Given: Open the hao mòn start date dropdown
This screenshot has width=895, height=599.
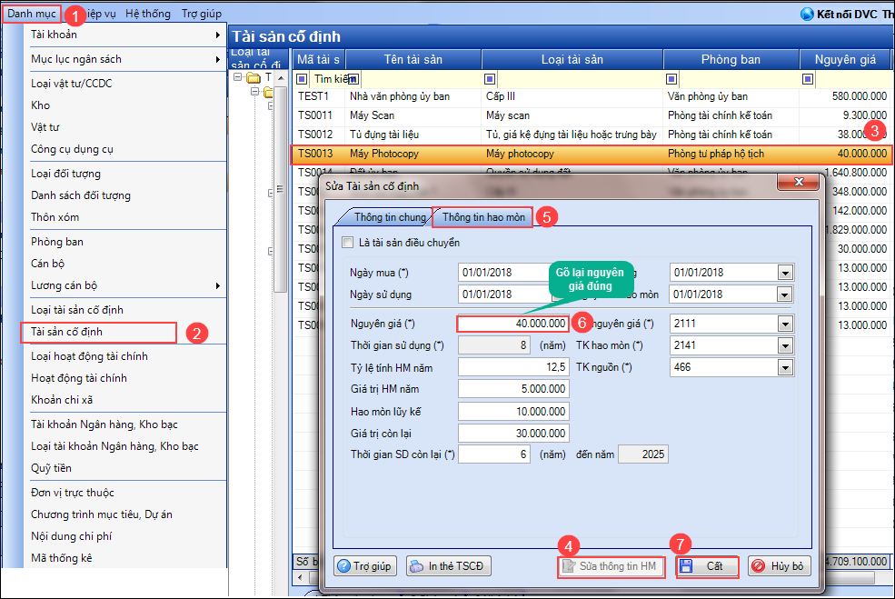Looking at the screenshot, I should 785,295.
